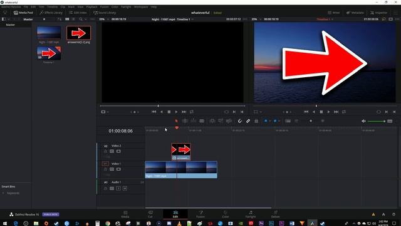
Task: Click the blue flag icon
Action: [x=266, y=121]
